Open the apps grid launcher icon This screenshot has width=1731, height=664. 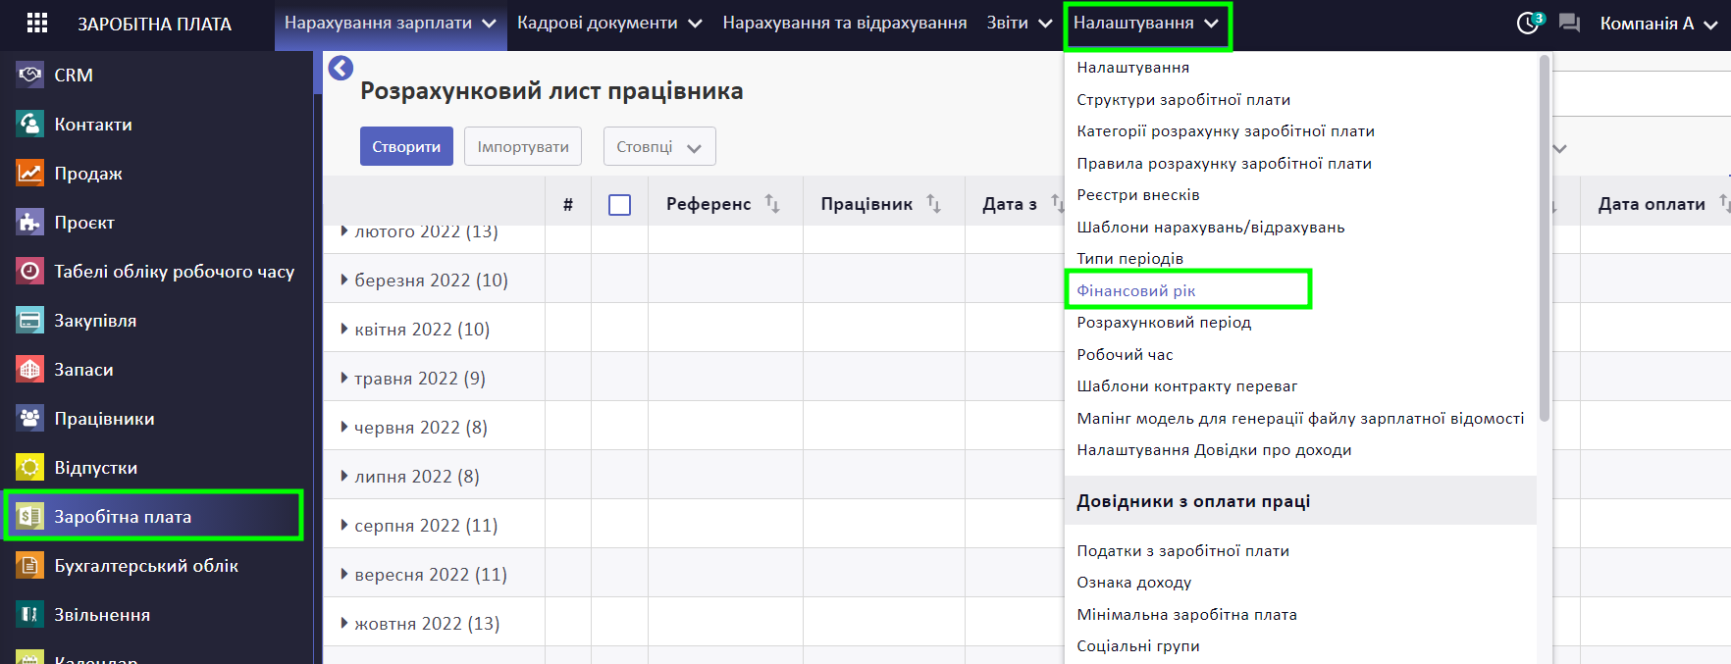(37, 23)
